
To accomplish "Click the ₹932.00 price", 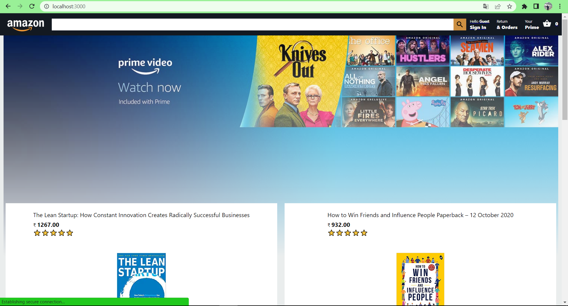I will pyautogui.click(x=339, y=225).
